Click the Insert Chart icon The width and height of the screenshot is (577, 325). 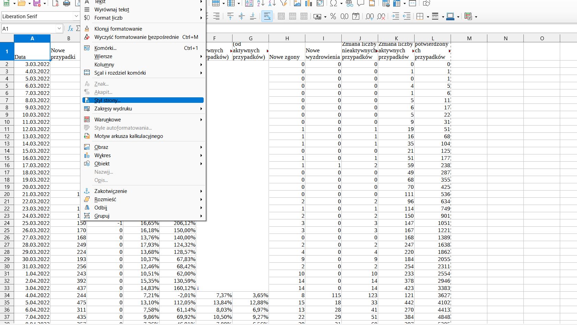point(308,3)
